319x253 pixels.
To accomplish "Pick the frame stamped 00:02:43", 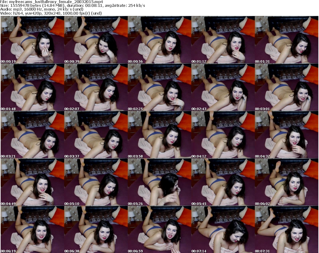I will click(223, 87).
